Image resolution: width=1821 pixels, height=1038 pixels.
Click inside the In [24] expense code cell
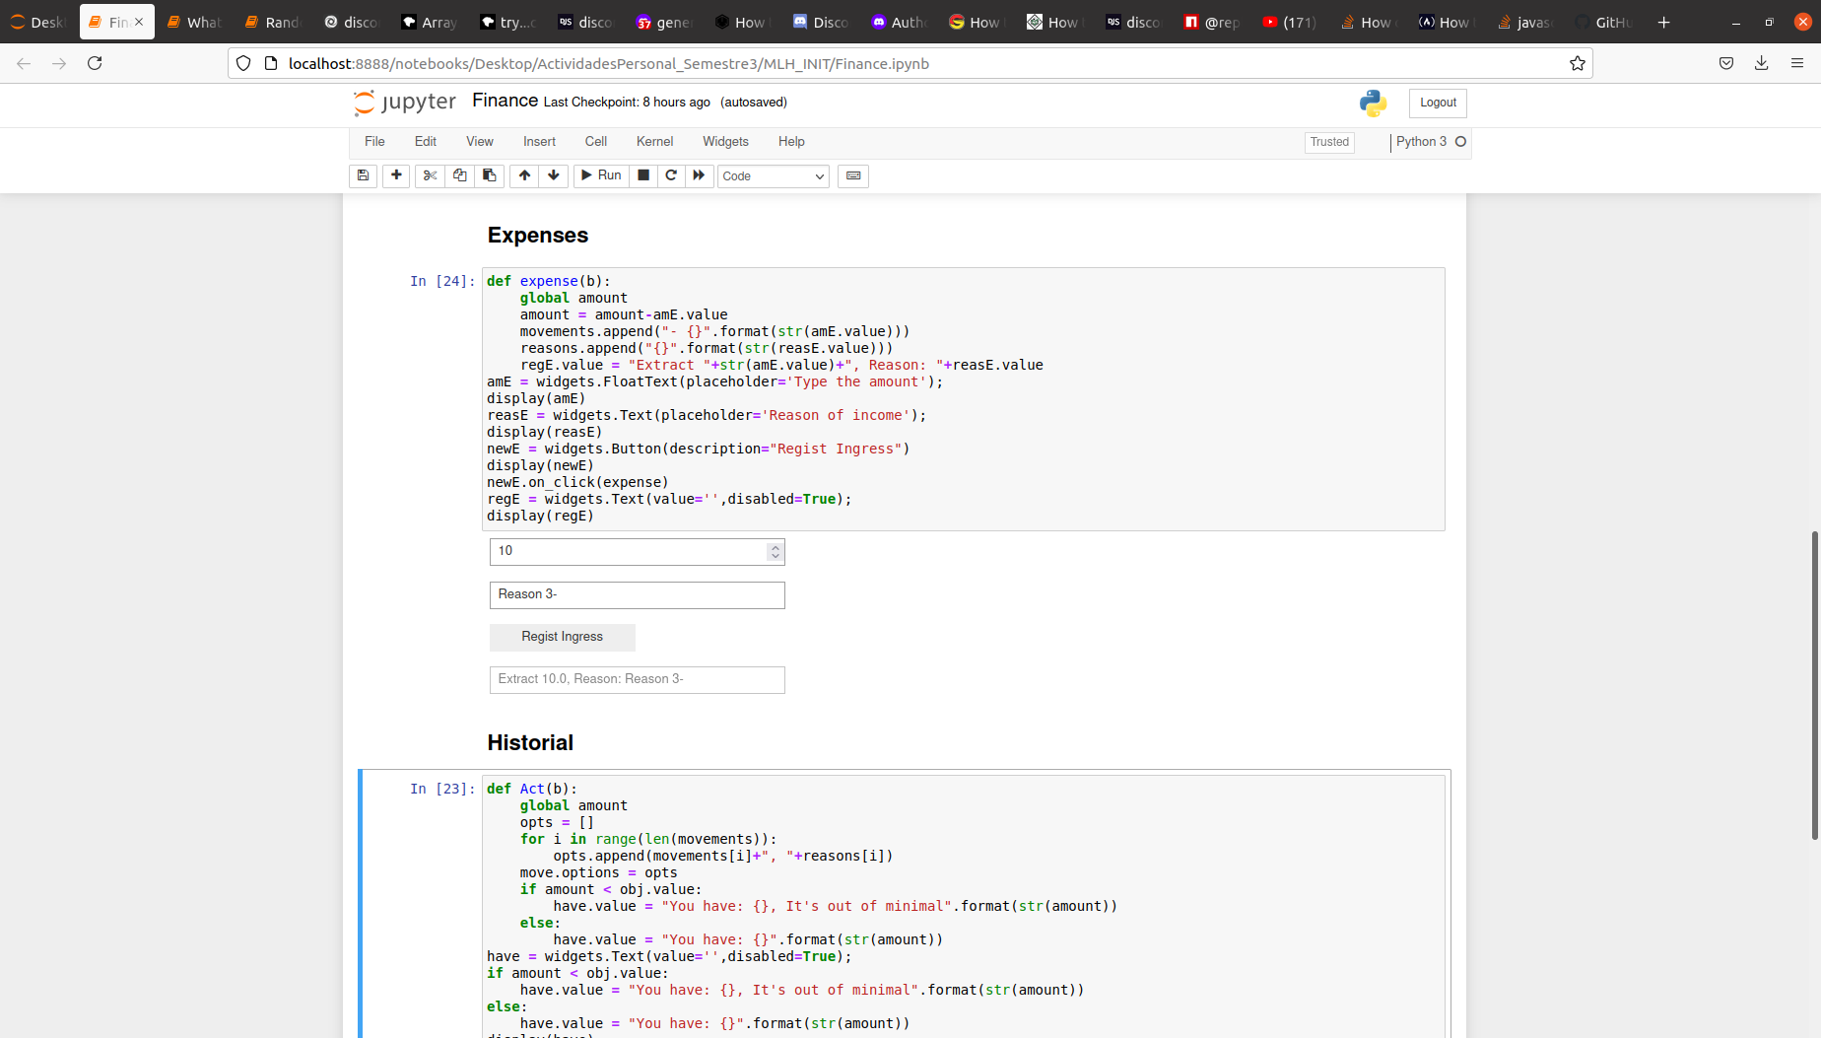(964, 398)
